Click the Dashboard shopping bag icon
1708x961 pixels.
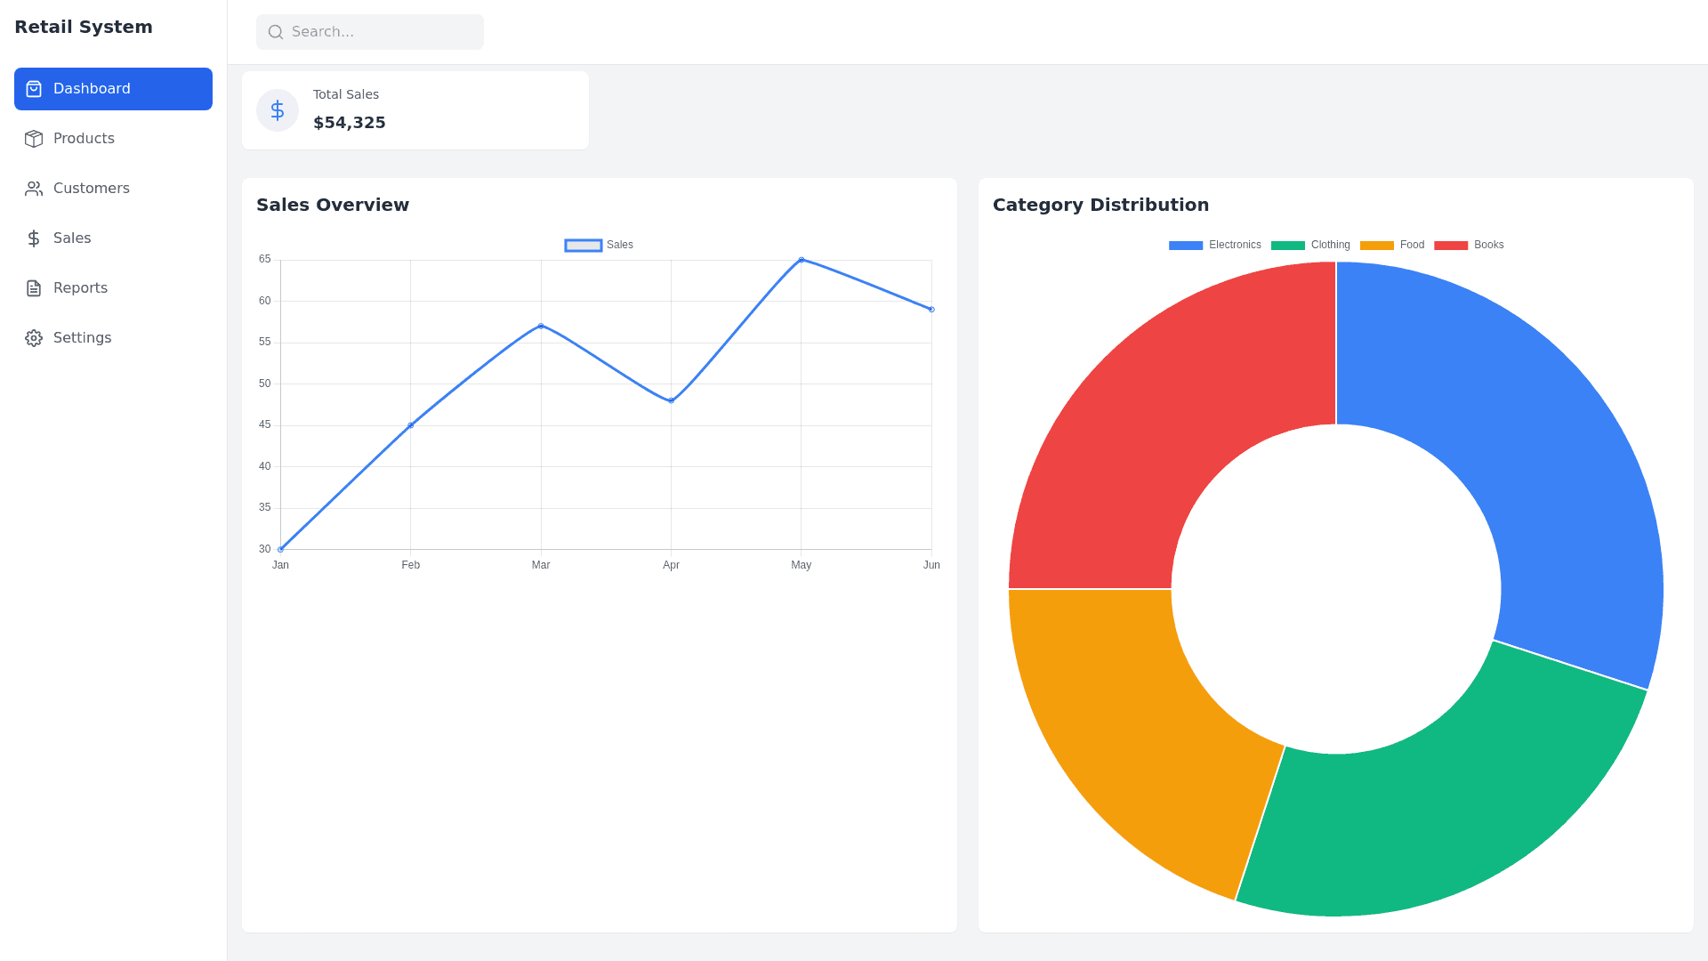[x=34, y=89]
